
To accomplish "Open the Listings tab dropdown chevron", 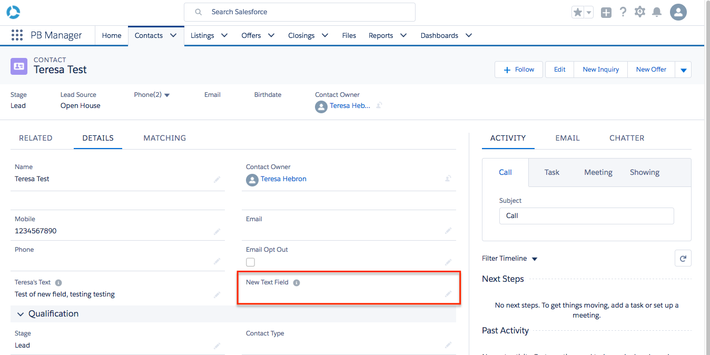I will (224, 35).
